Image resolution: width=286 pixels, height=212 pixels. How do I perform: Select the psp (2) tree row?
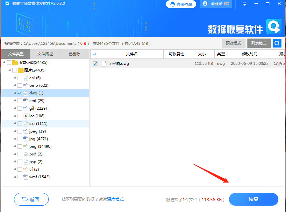point(45,162)
